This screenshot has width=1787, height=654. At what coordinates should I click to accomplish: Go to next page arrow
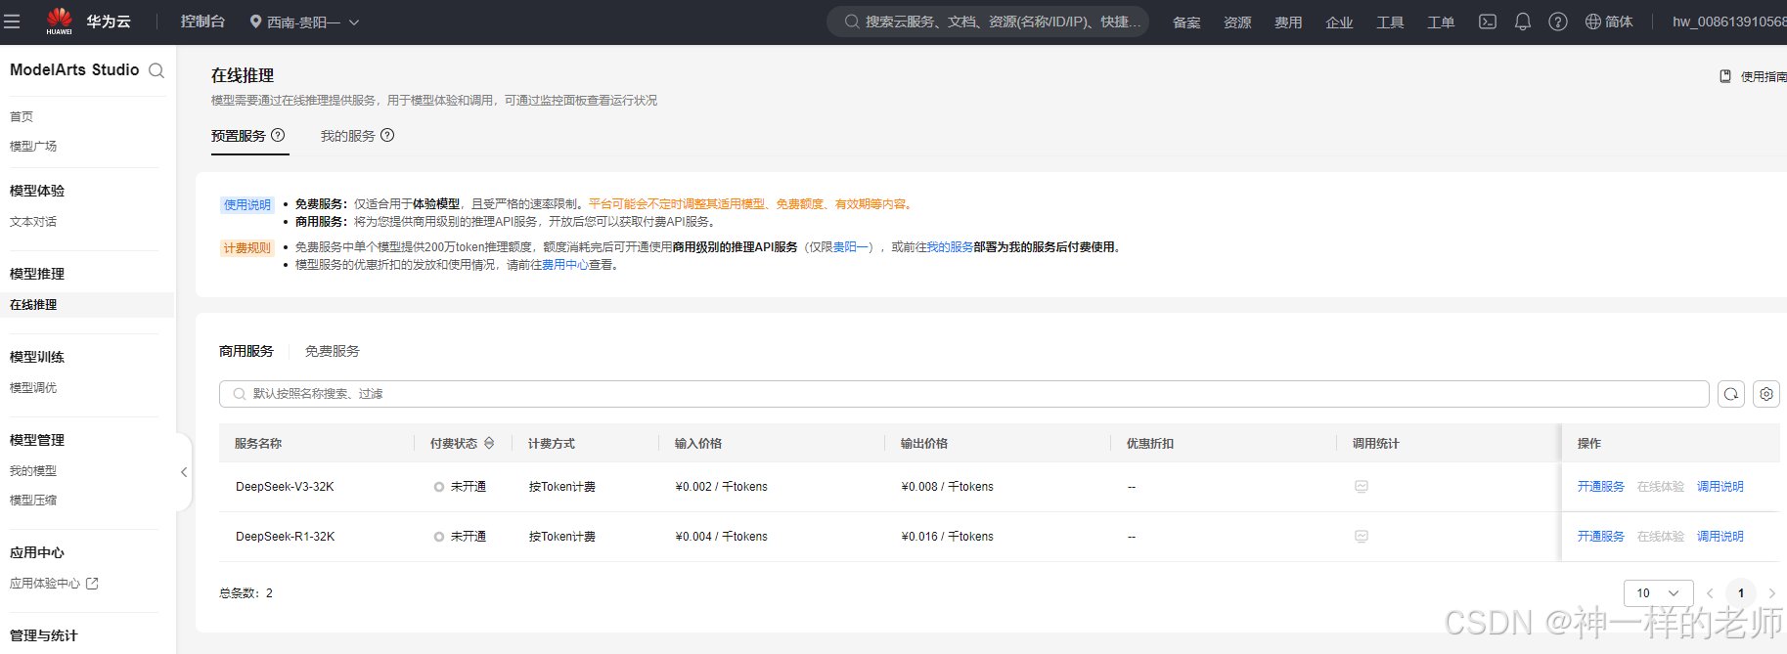1771,593
